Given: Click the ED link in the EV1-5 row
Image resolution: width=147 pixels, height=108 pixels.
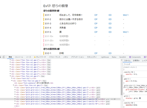Looking at the screenshot, I should [x=110, y=32].
